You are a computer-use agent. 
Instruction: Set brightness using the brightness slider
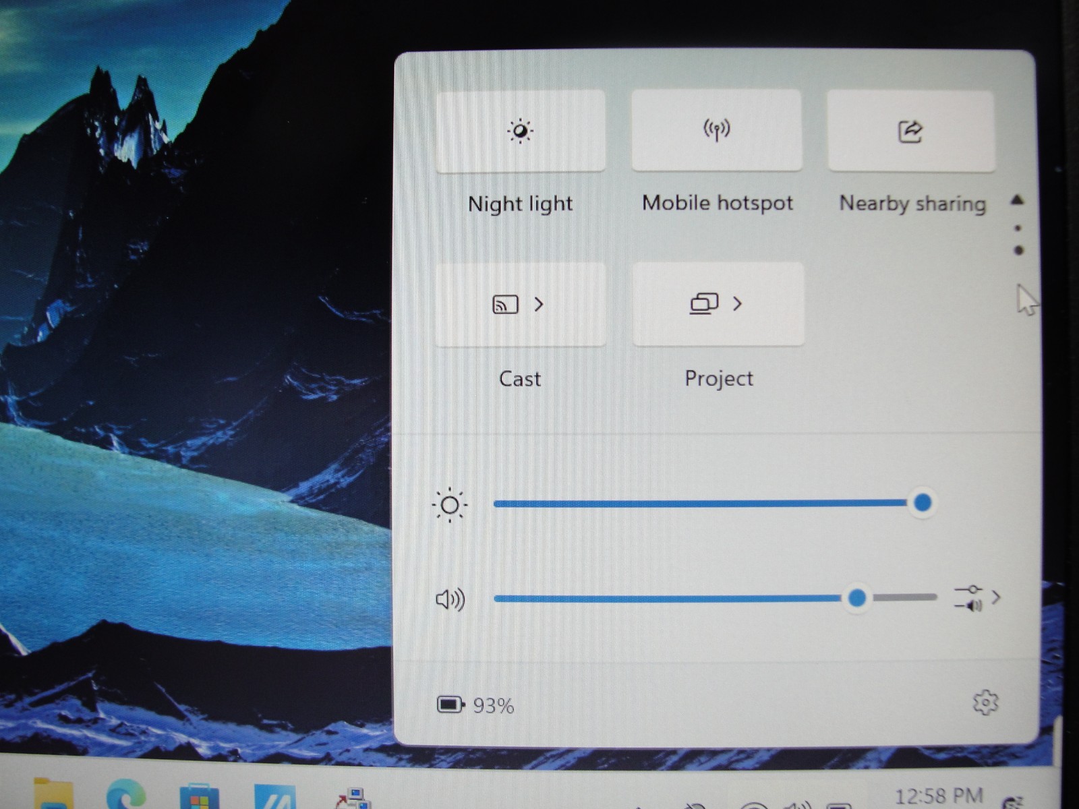pyautogui.click(x=715, y=503)
